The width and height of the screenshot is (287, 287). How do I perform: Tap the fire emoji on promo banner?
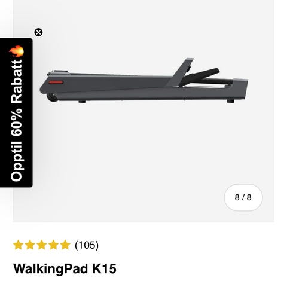point(16,51)
